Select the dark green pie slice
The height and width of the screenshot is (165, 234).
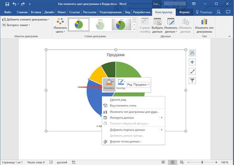(110, 69)
